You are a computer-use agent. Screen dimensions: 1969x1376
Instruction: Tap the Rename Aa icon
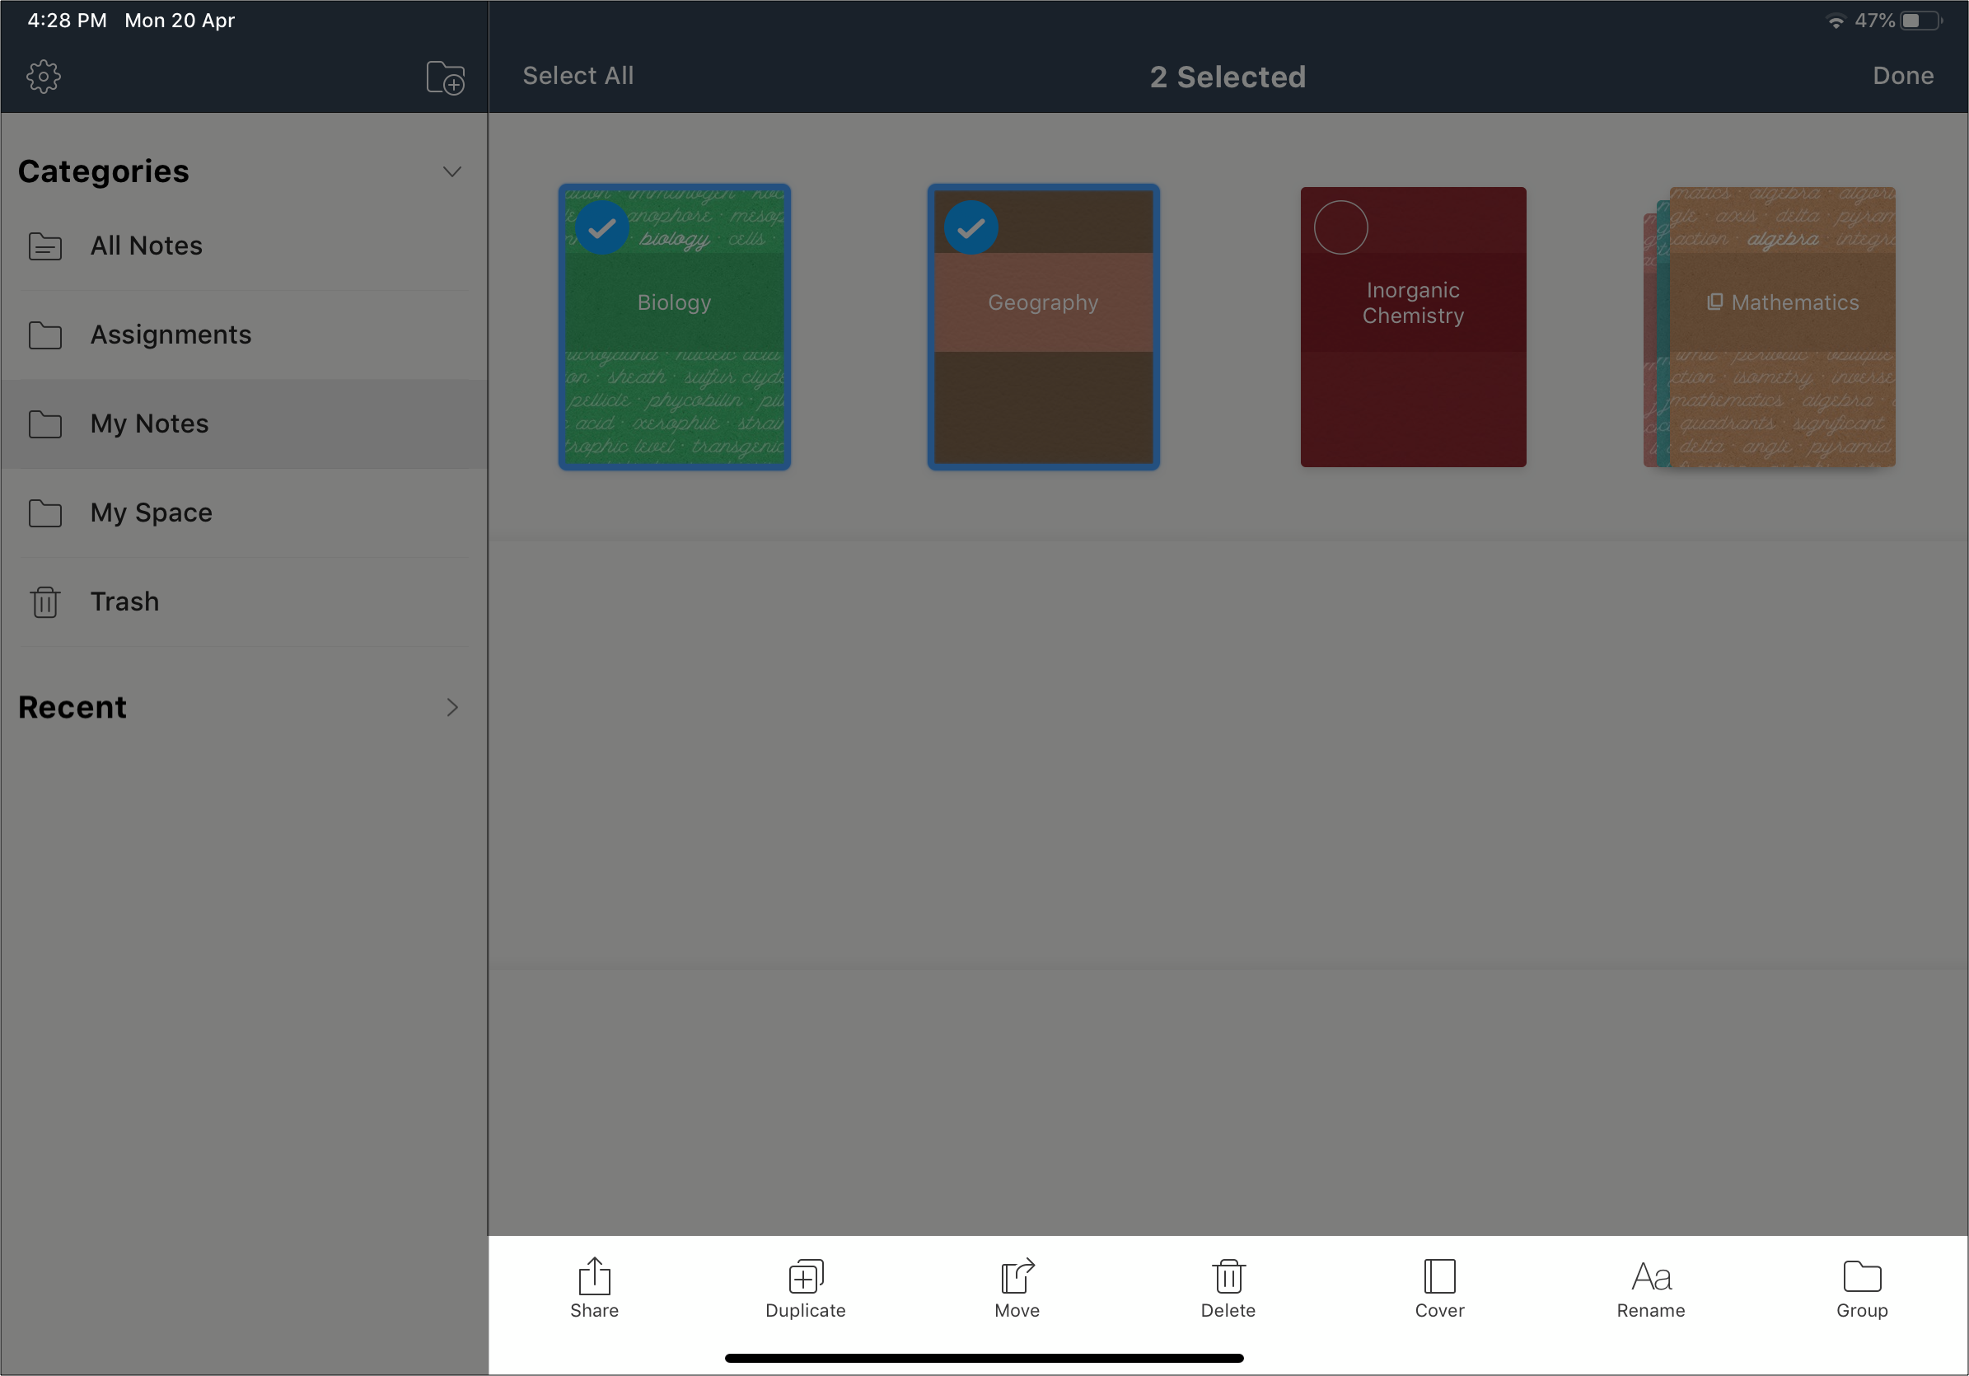pyautogui.click(x=1652, y=1276)
